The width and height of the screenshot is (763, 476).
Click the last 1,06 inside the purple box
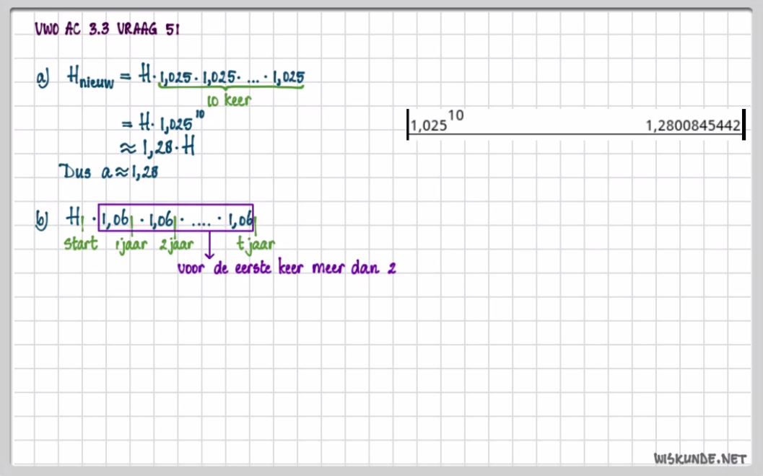(x=239, y=218)
